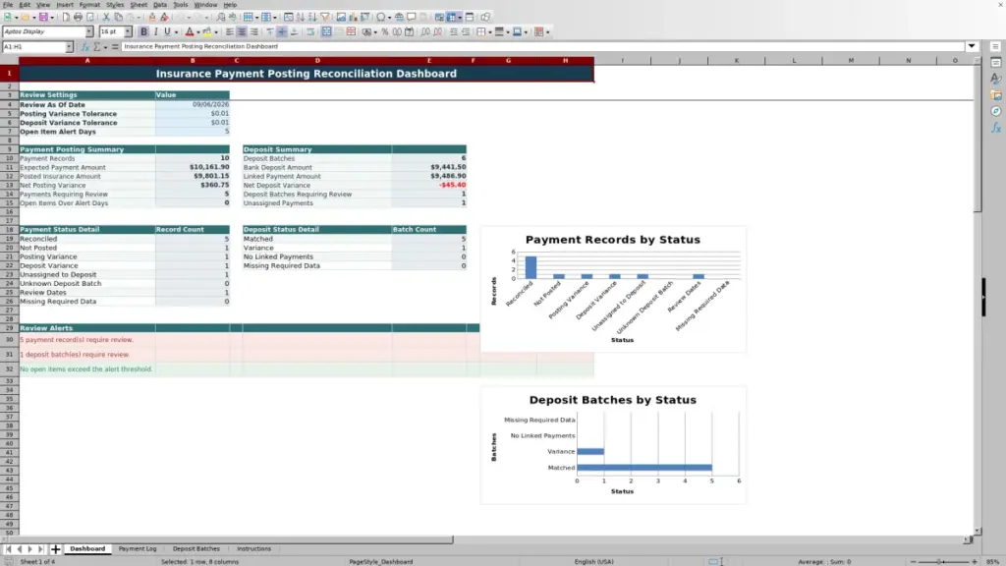
Task: Click the Merge and Center Cells icon
Action: (x=326, y=32)
